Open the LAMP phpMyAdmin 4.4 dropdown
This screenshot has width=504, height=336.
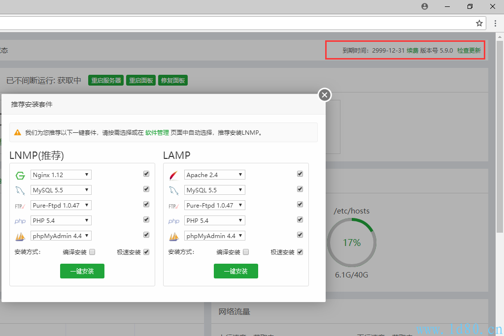(215, 236)
